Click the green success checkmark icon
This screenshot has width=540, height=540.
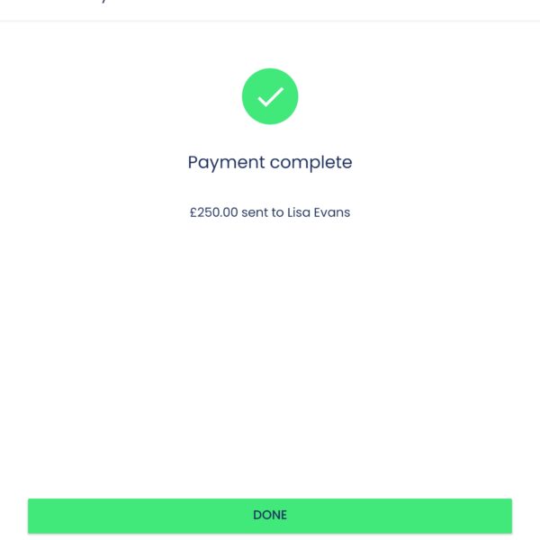[270, 96]
